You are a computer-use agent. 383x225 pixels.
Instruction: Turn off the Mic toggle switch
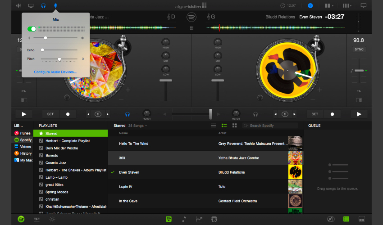(x=32, y=29)
